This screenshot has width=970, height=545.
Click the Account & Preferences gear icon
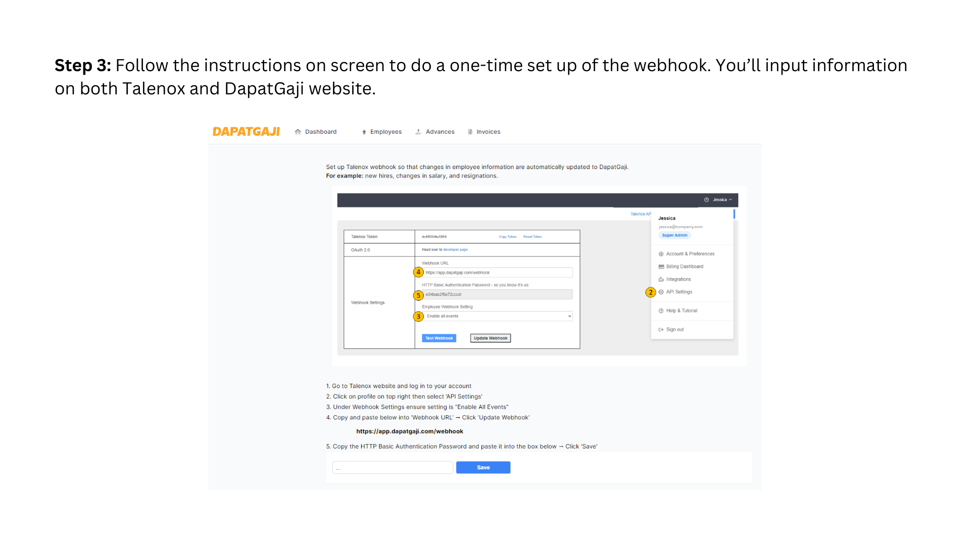661,254
